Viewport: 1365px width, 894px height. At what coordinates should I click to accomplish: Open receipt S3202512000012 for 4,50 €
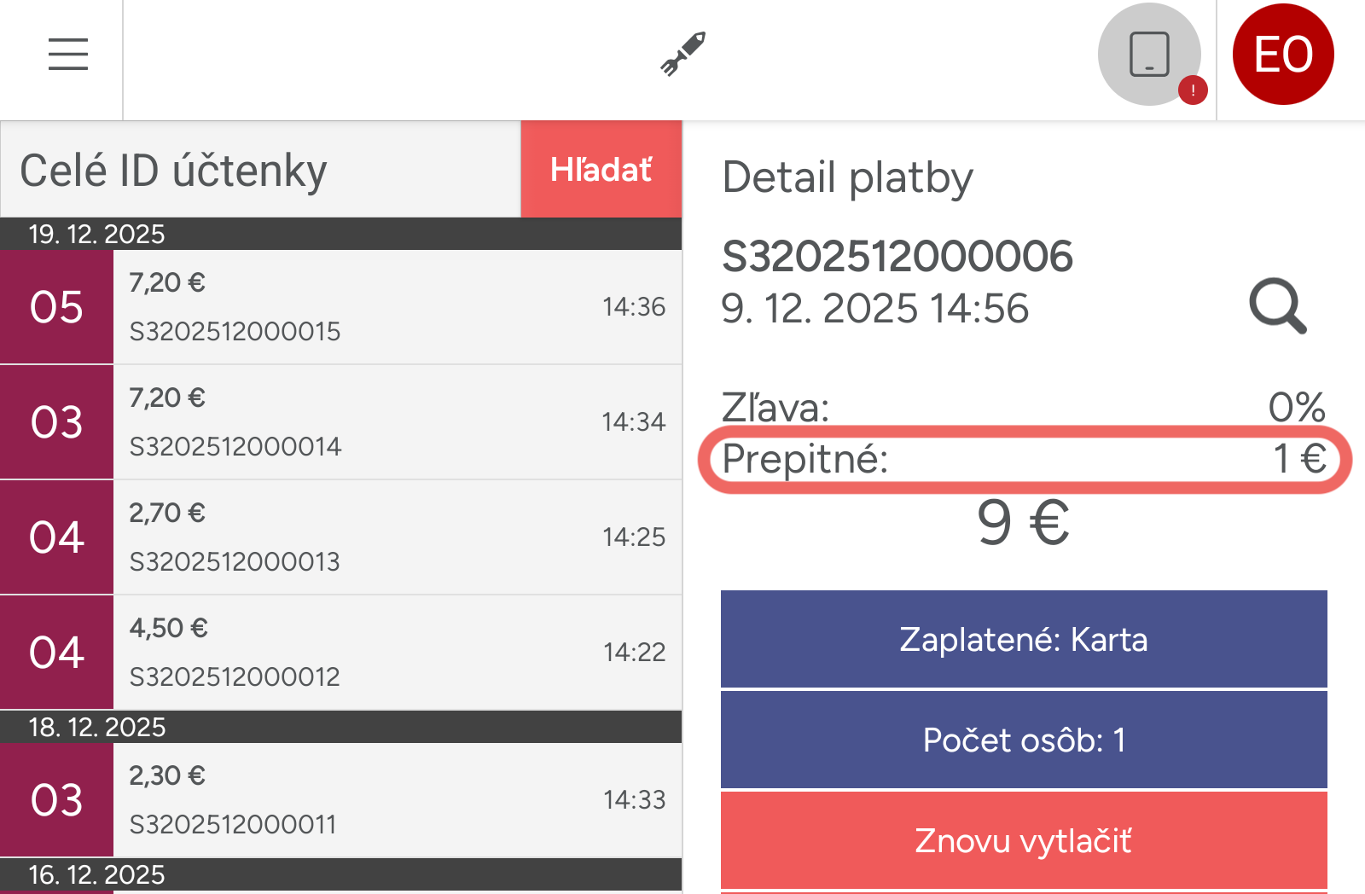pyautogui.click(x=397, y=653)
